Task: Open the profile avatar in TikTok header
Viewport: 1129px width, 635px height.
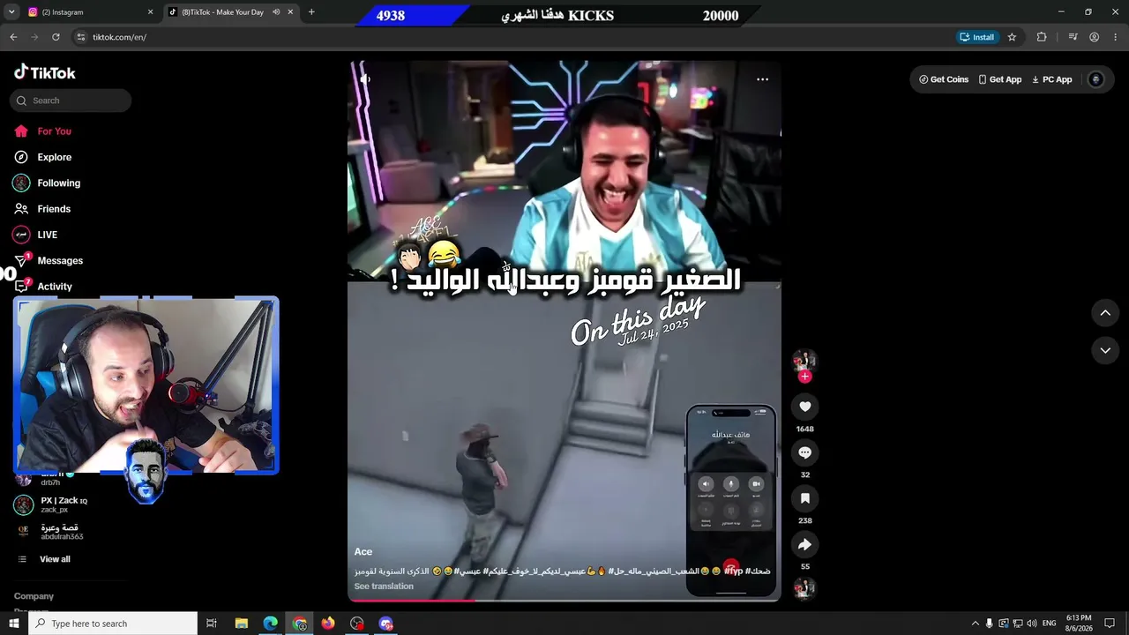Action: coord(1096,79)
